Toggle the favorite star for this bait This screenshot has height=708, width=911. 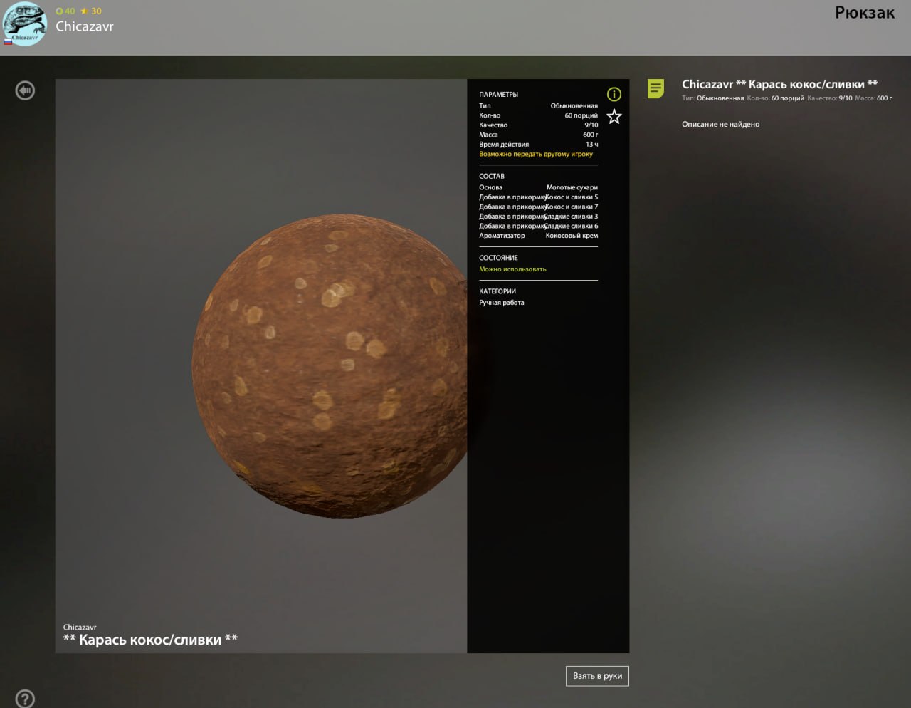point(614,117)
